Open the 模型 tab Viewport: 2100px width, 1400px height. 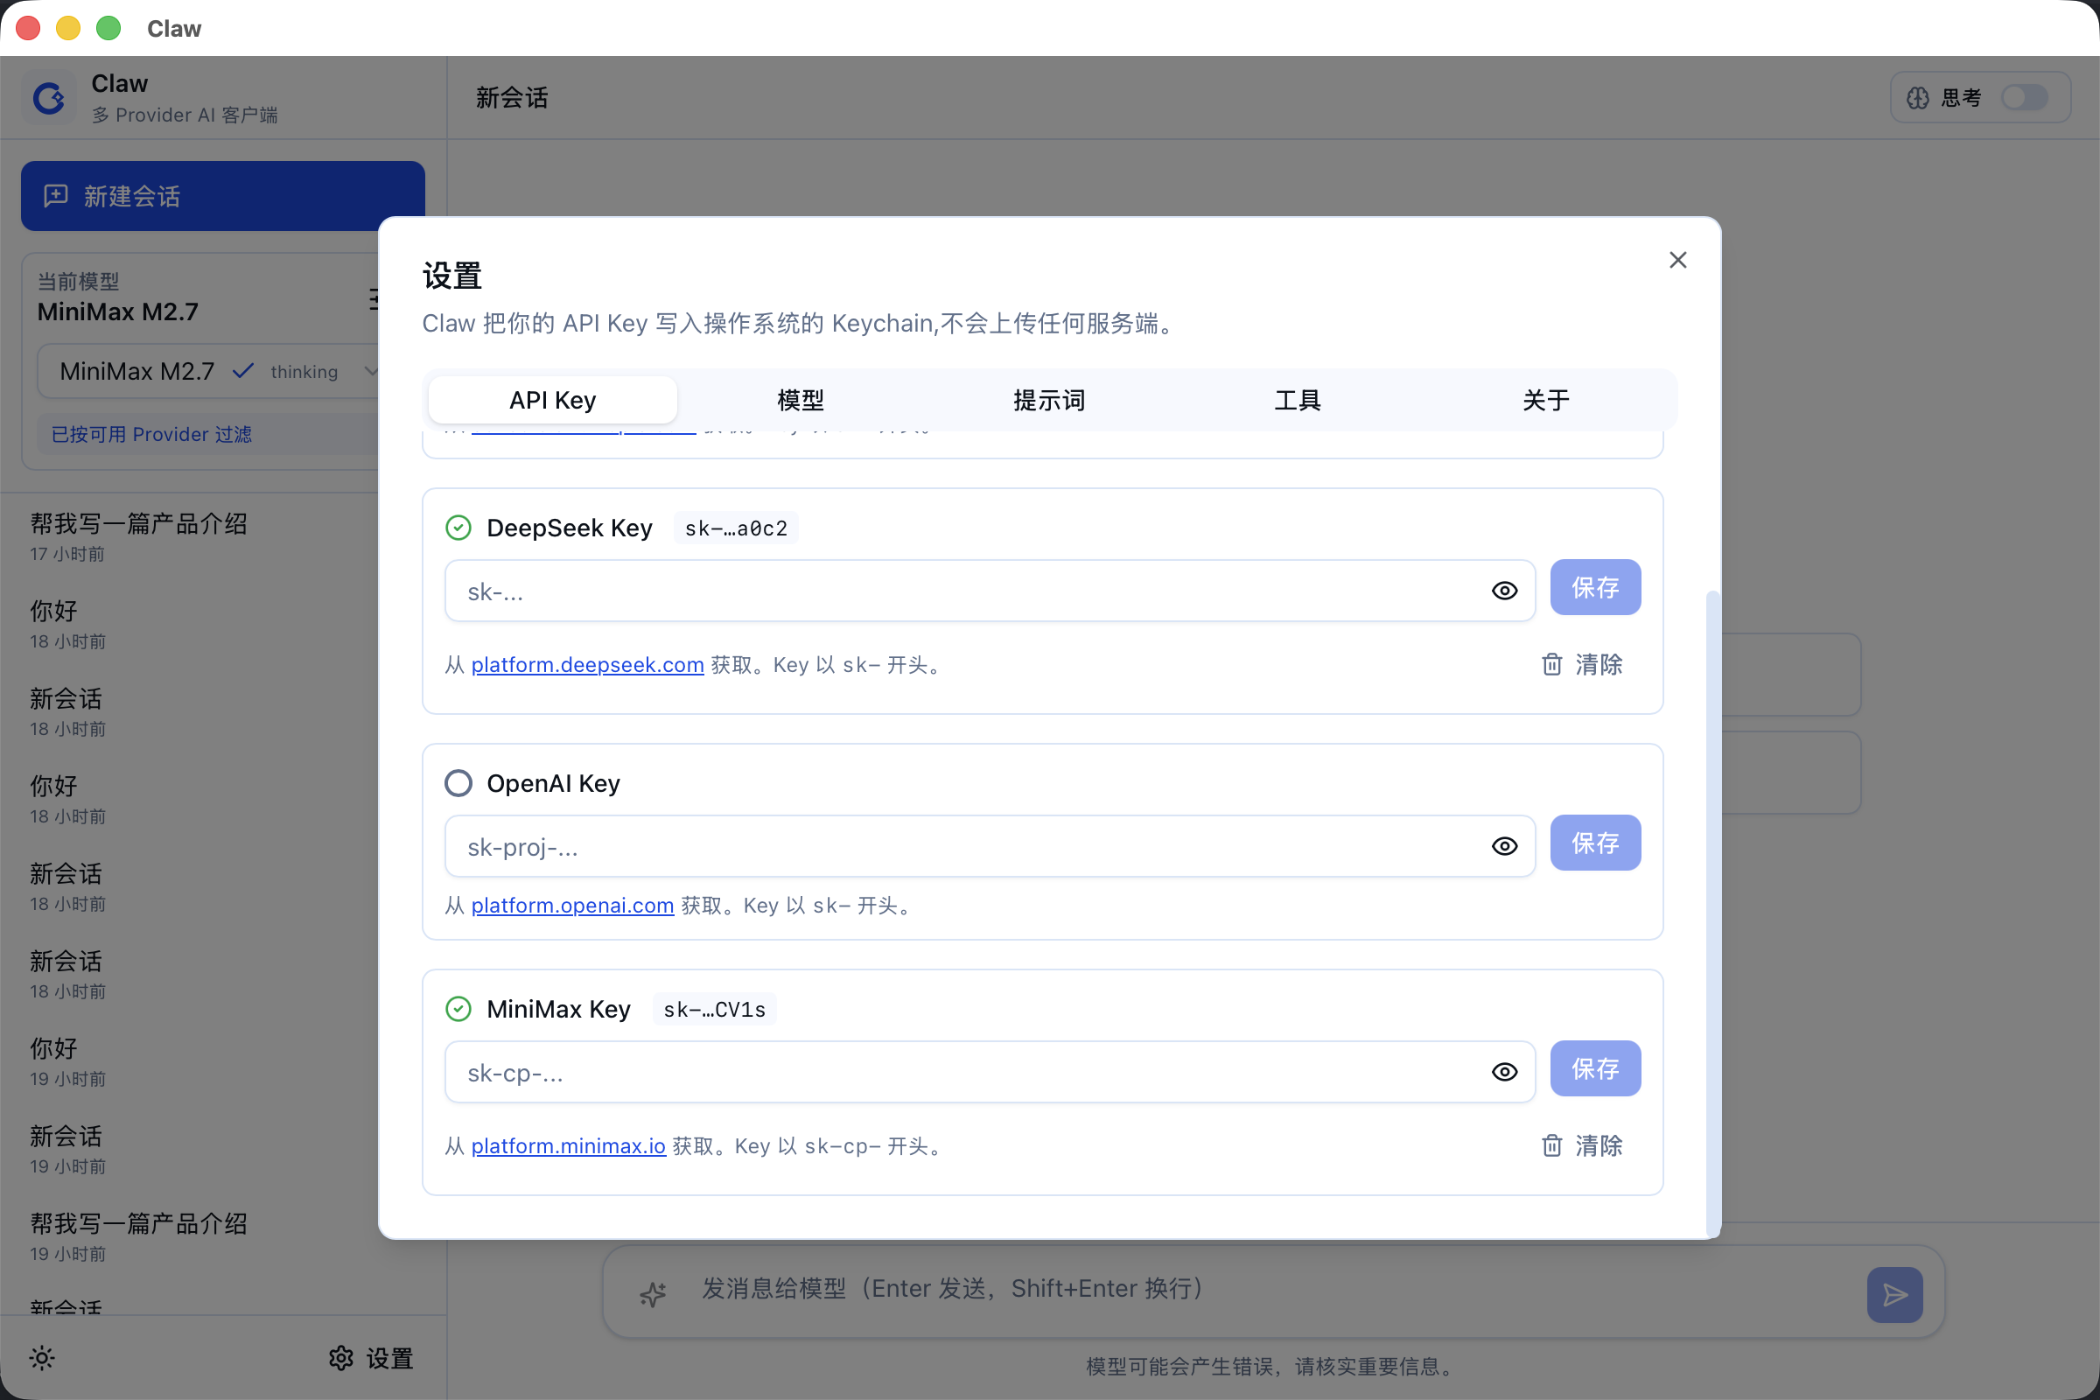point(800,400)
